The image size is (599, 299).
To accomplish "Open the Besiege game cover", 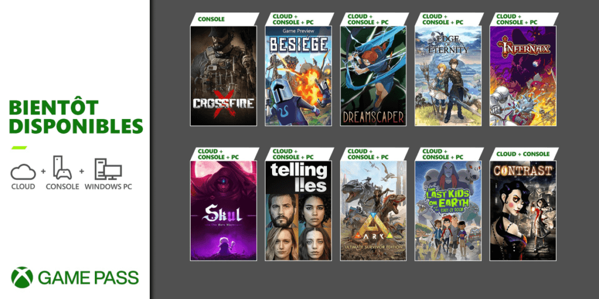I will point(298,76).
